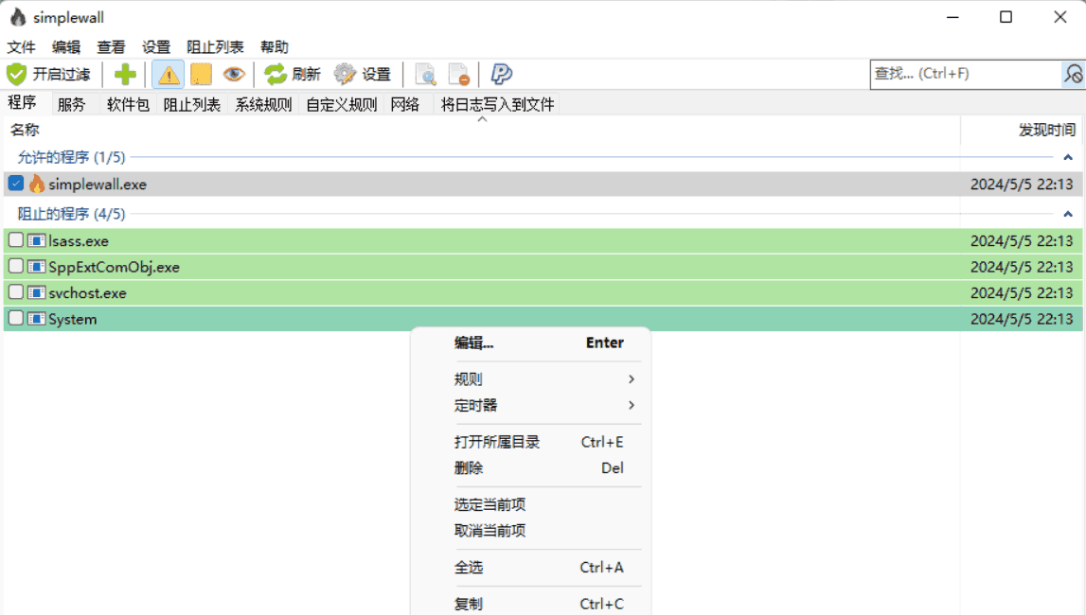This screenshot has width=1086, height=615.
Task: Open the log viewer magnifier document icon
Action: (x=425, y=74)
